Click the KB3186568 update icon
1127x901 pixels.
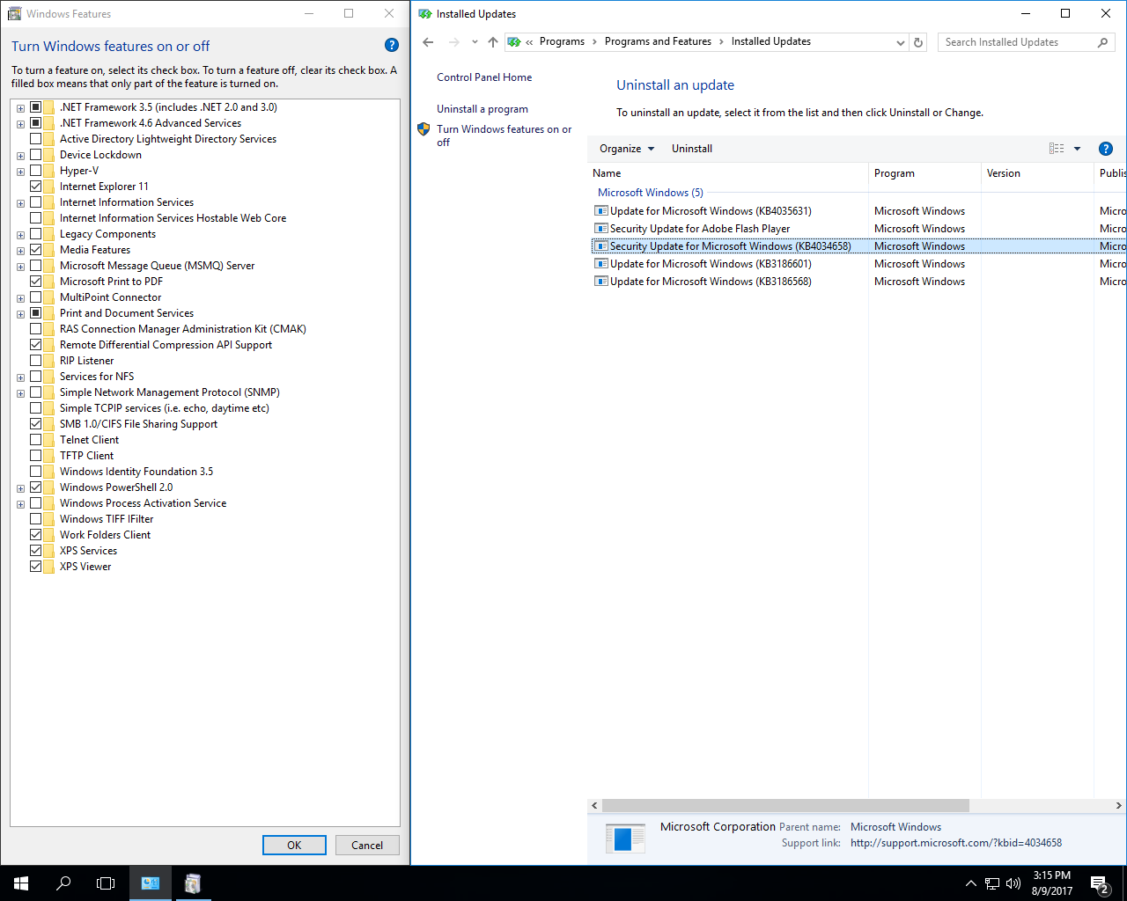pos(601,282)
